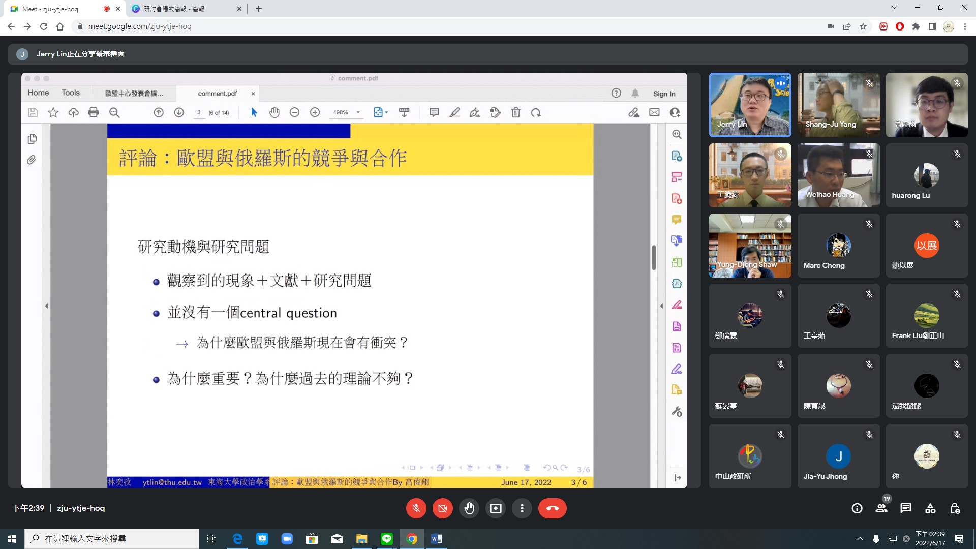Open Word from the taskbar
This screenshot has width=976, height=549.
436,539
